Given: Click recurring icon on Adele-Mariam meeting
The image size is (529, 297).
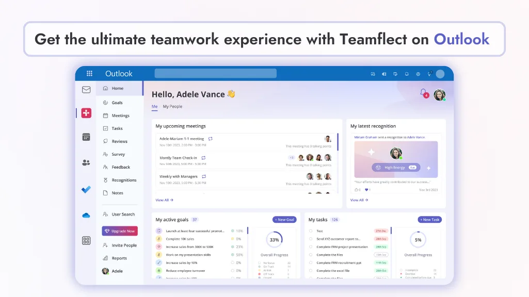Looking at the screenshot, I should (x=210, y=139).
